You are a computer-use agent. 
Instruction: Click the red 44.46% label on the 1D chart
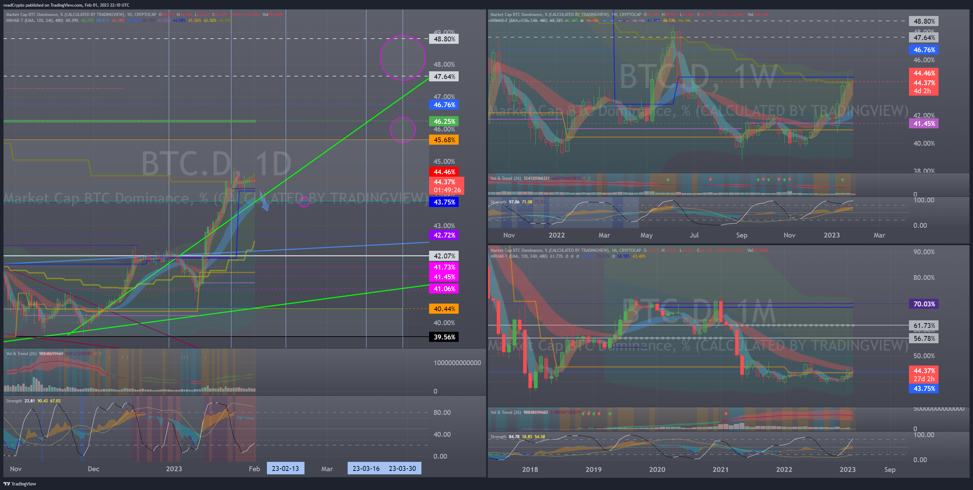[x=444, y=172]
